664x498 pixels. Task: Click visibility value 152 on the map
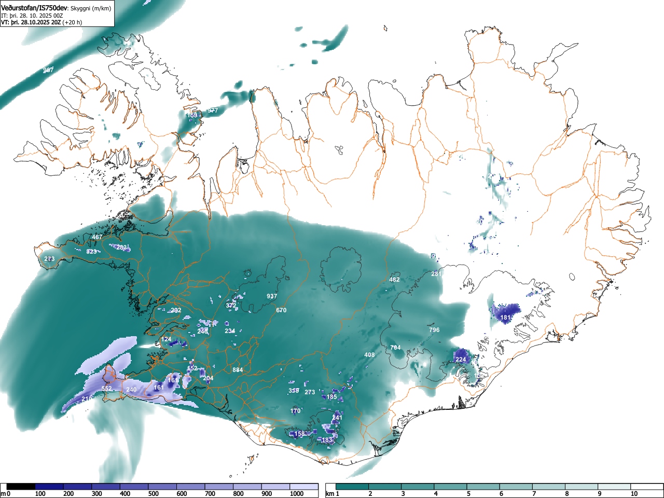192,368
